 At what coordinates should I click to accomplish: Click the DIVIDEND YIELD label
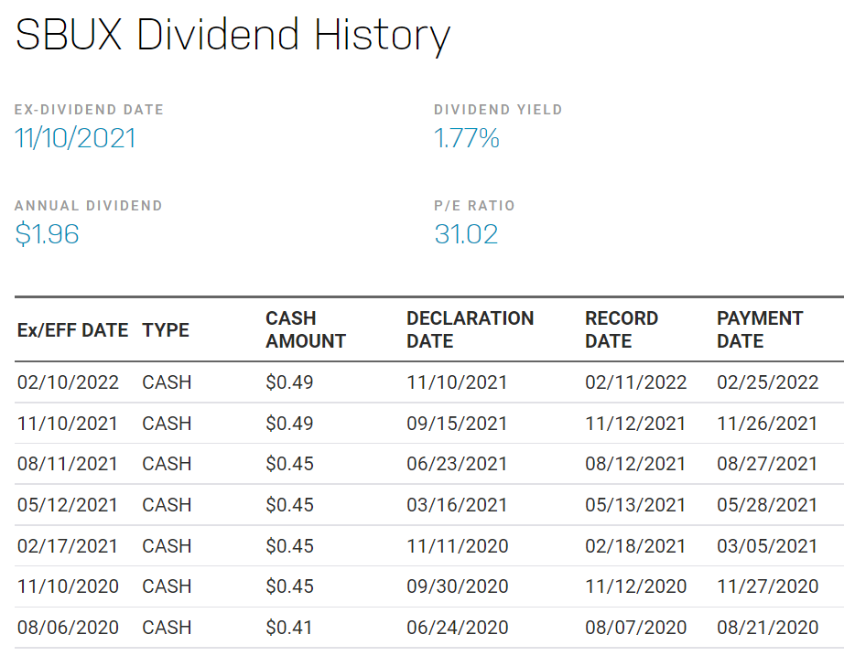click(498, 110)
